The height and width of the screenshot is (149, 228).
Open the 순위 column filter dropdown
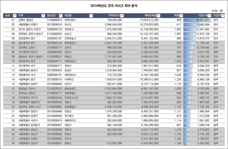[x=15, y=16]
